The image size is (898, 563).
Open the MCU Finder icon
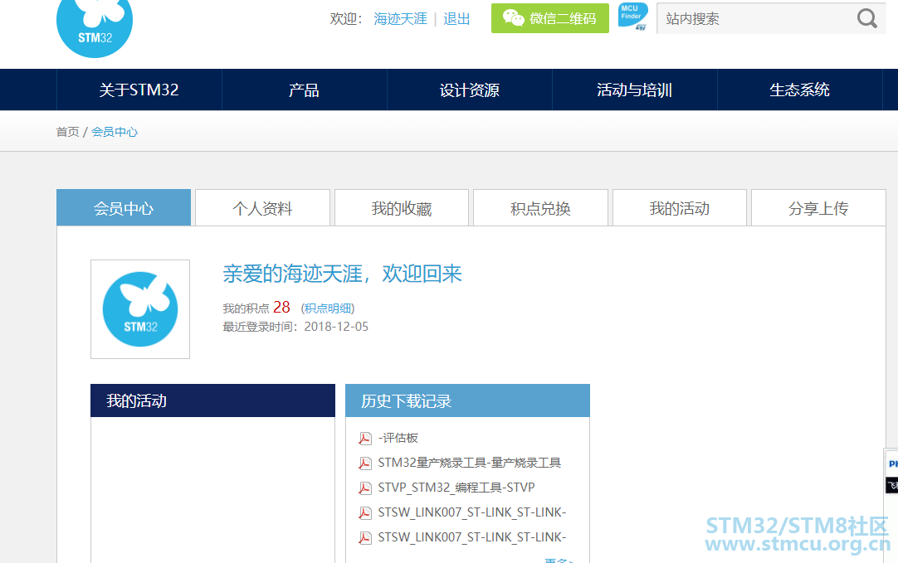[x=633, y=17]
